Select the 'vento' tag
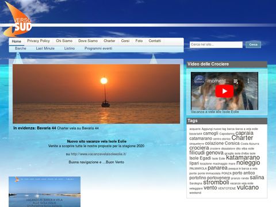Screen dimensions: 276x207 click(210, 187)
